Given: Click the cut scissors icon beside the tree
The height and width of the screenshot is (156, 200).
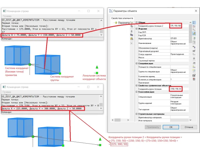Looking at the screenshot, I should (131, 31).
